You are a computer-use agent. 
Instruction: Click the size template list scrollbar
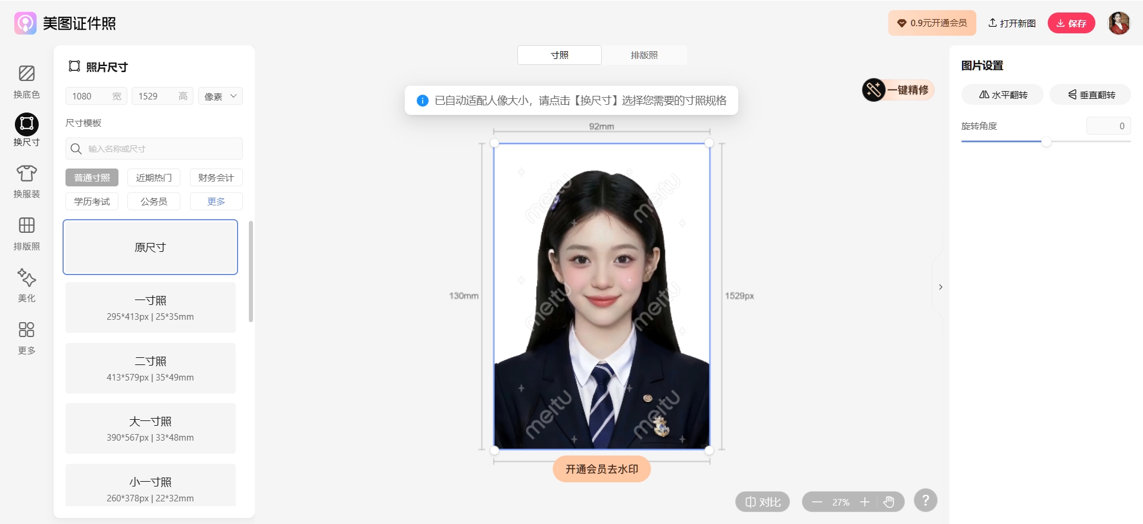251,272
